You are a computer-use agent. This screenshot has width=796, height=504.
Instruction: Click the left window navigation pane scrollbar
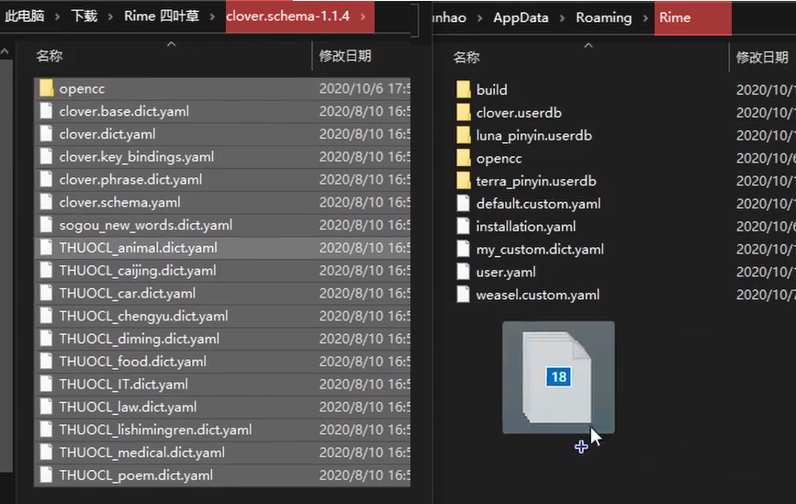coord(6,265)
